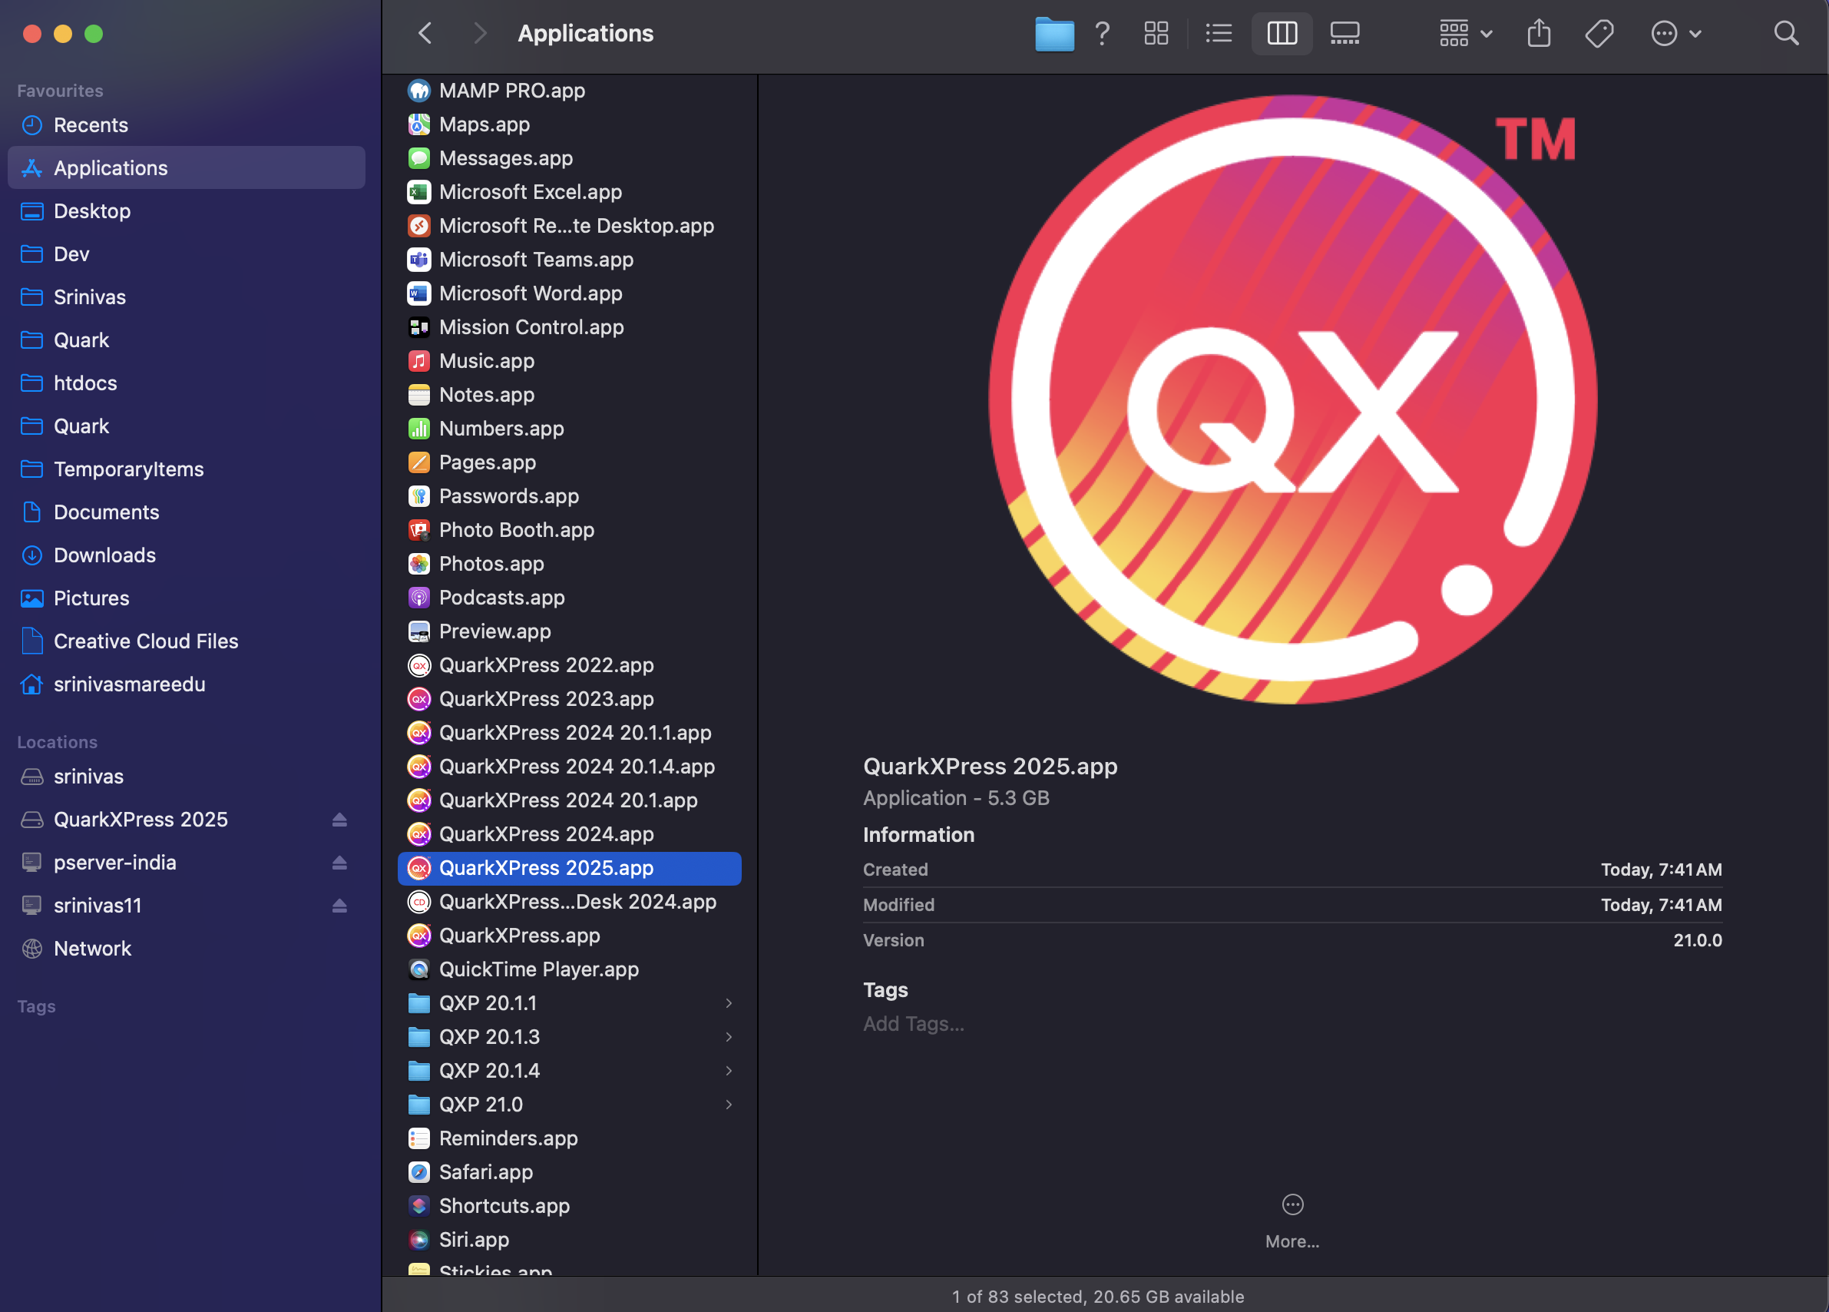Image resolution: width=1829 pixels, height=1312 pixels.
Task: Click the More... button in the preview pane
Action: (1291, 1220)
